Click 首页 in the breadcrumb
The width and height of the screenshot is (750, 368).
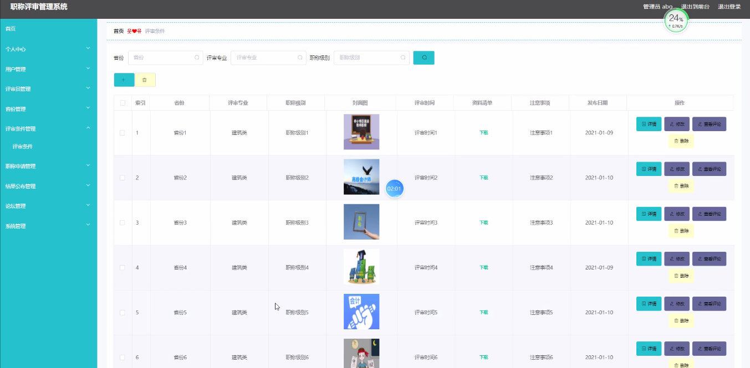point(119,31)
